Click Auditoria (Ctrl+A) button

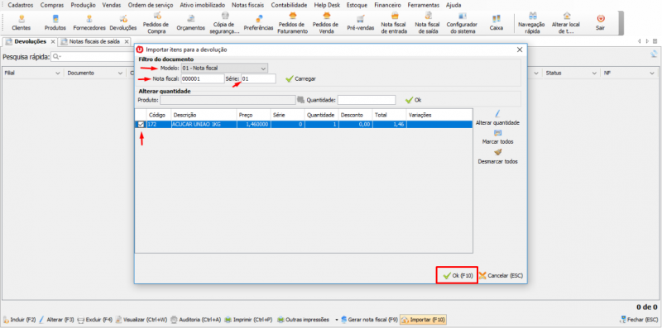coord(195,320)
